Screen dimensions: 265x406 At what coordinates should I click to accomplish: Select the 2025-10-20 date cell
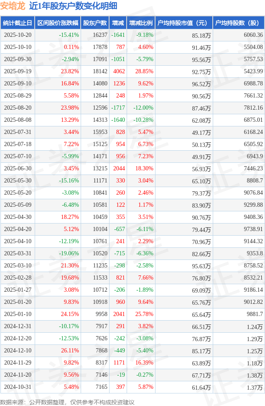[x=18, y=35]
